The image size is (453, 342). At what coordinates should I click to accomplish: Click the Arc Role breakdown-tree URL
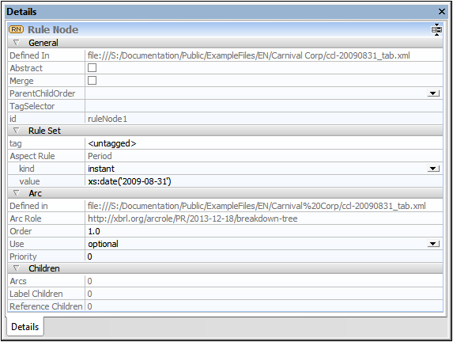(192, 218)
